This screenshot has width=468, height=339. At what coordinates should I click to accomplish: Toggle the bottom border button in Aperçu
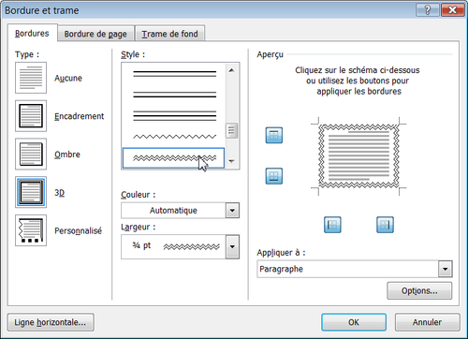pos(274,176)
